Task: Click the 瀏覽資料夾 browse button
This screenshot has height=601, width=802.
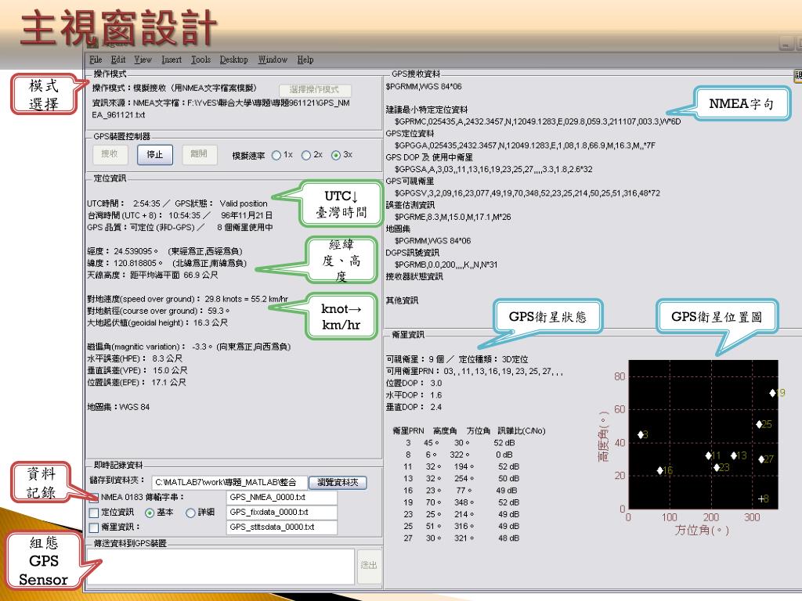Action: [x=338, y=482]
